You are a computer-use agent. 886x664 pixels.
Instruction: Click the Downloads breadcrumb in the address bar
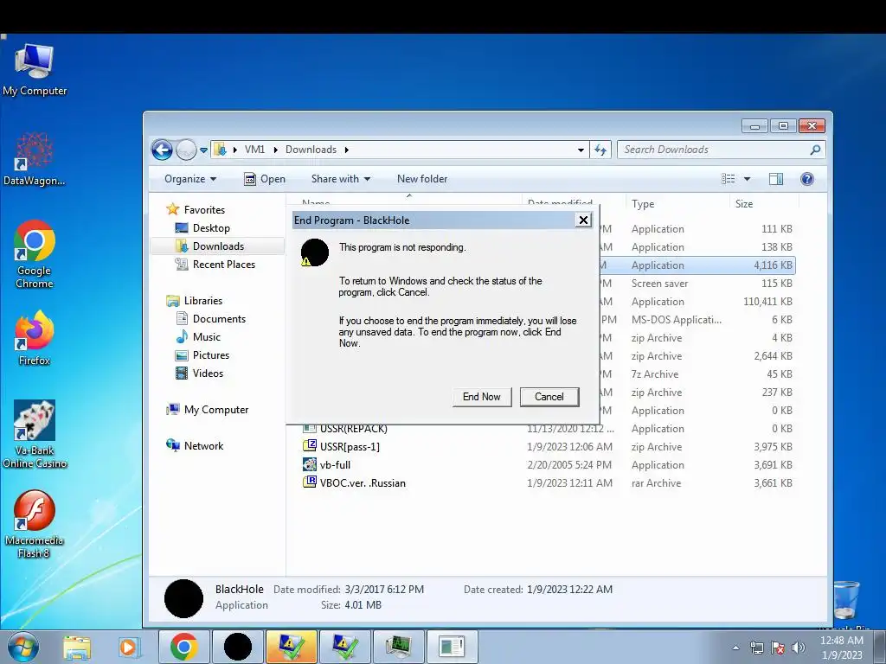tap(311, 150)
